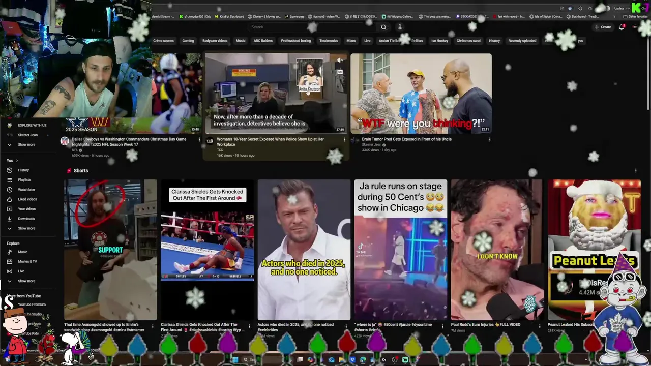
Task: Open the Brain Tumor Pred Gets Exposed title
Action: [x=407, y=139]
